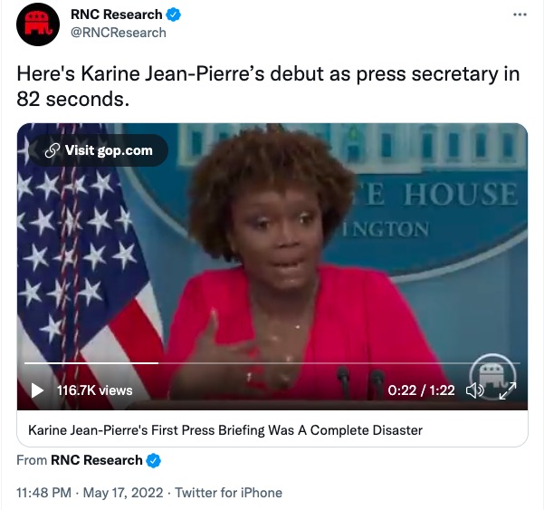Open the 11:48 PM May 17, 2022 timestamp
Viewport: 544px width, 510px height.
coord(90,493)
